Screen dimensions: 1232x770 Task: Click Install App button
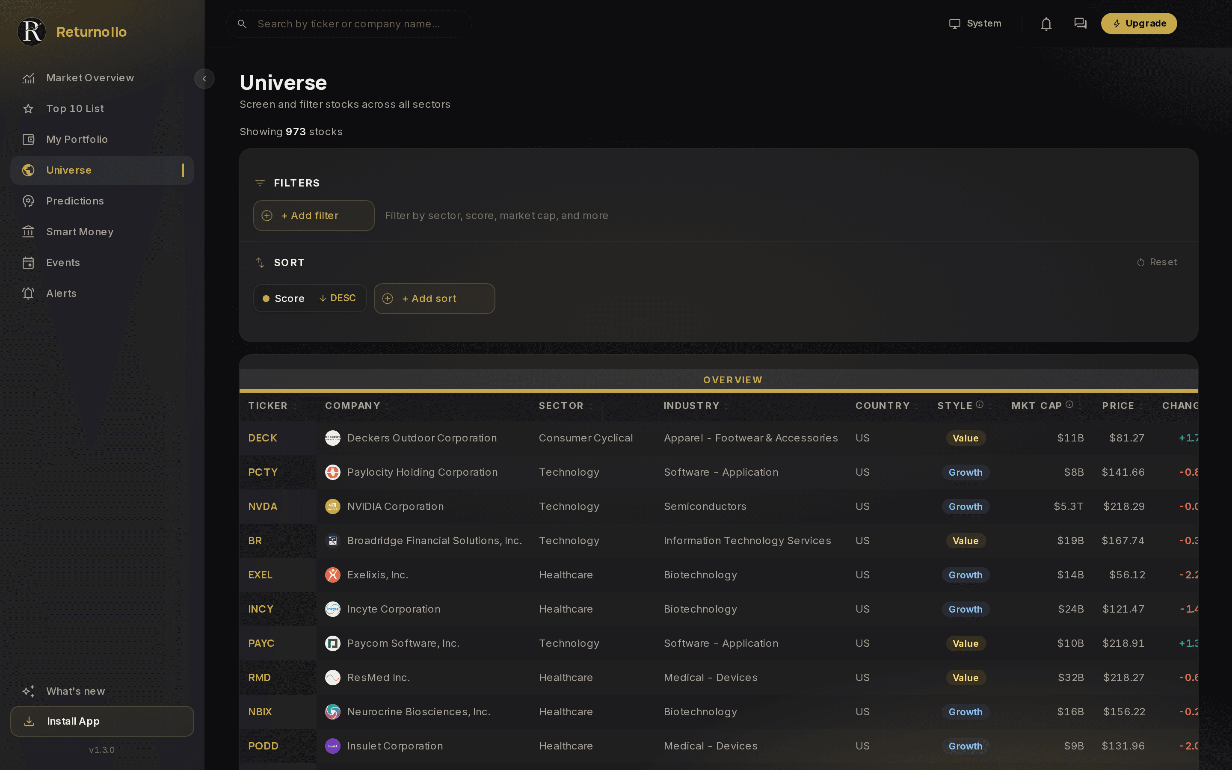pyautogui.click(x=102, y=721)
